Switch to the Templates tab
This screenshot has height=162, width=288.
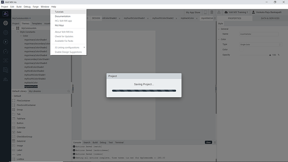tap(37, 23)
